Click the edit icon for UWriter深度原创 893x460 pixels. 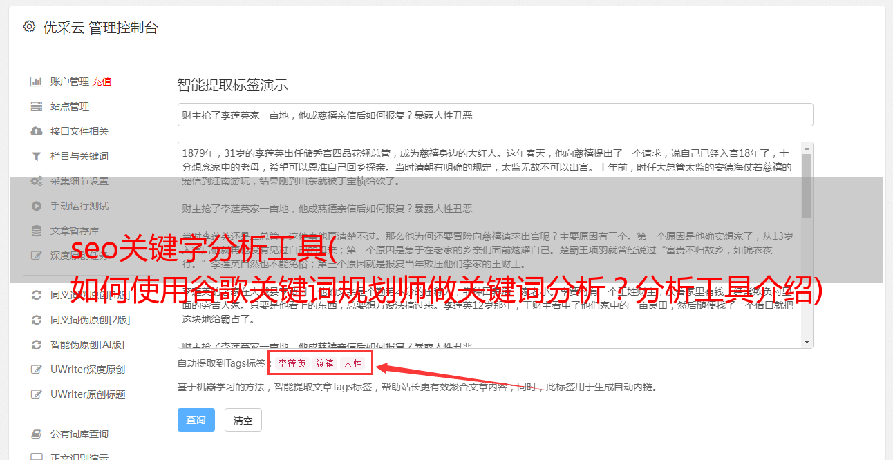pyautogui.click(x=37, y=370)
